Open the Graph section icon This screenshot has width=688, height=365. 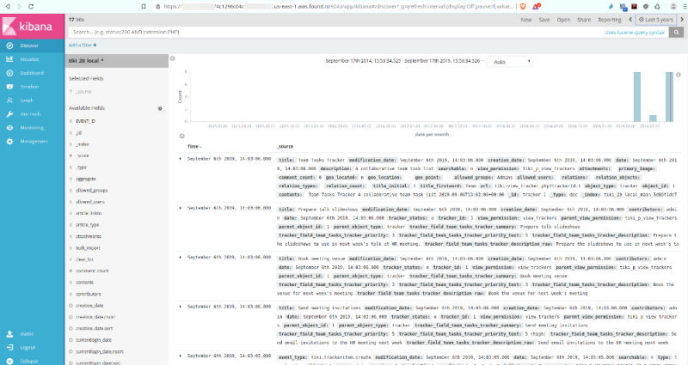pyautogui.click(x=9, y=100)
